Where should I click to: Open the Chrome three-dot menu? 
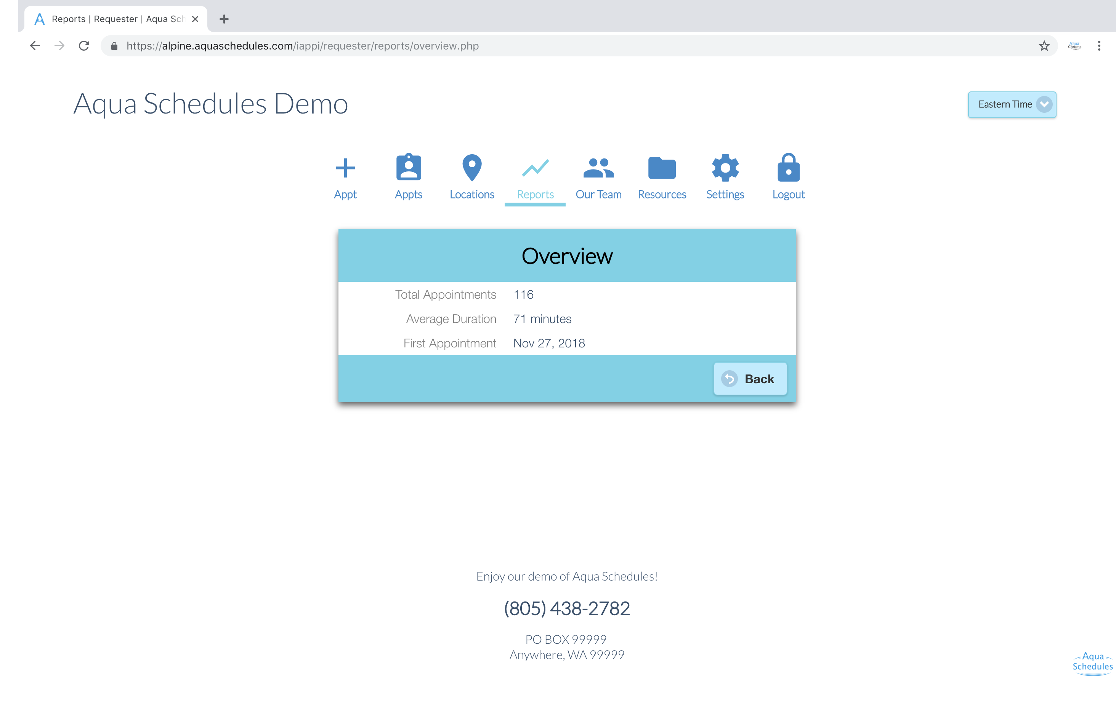click(1099, 46)
